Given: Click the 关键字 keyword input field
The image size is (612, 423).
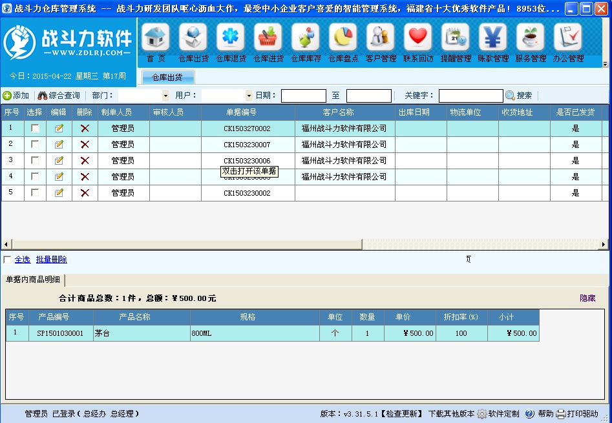Looking at the screenshot, I should click(x=470, y=96).
